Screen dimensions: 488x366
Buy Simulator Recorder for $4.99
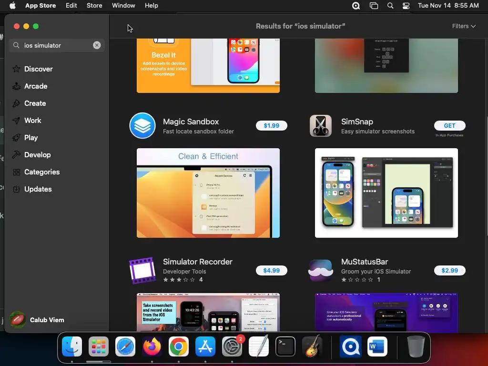(x=271, y=270)
